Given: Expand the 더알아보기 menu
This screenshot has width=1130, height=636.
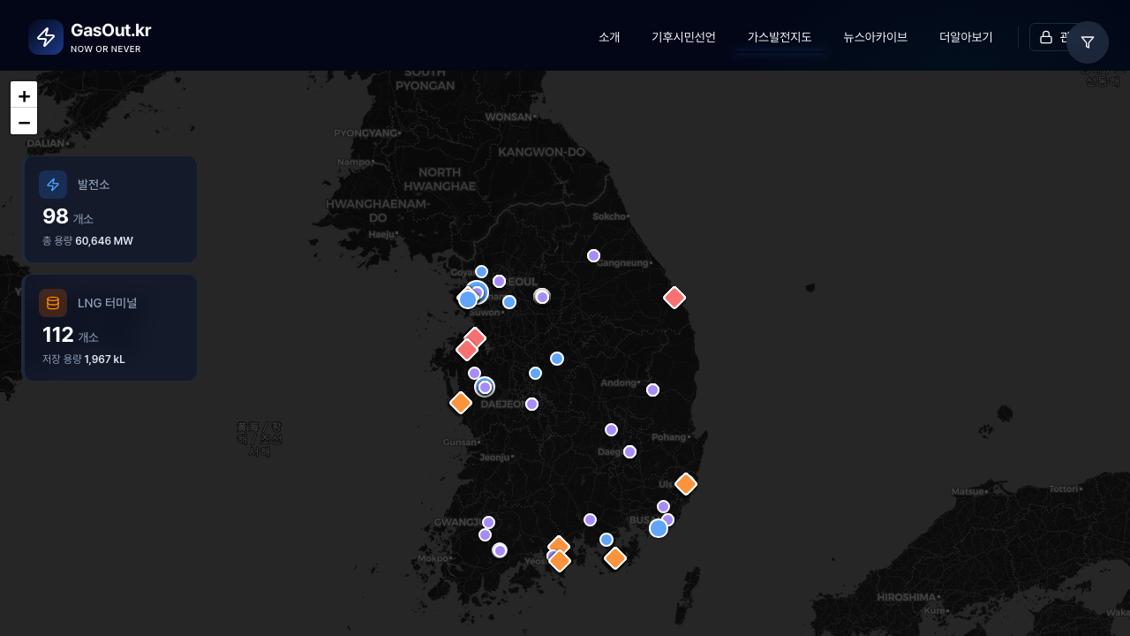Looking at the screenshot, I should [x=966, y=37].
